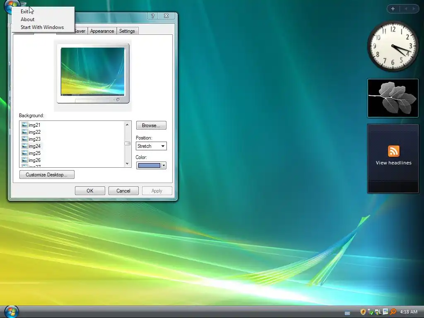The width and height of the screenshot is (424, 318).
Task: Open the Color dropdown arrow
Action: click(164, 165)
